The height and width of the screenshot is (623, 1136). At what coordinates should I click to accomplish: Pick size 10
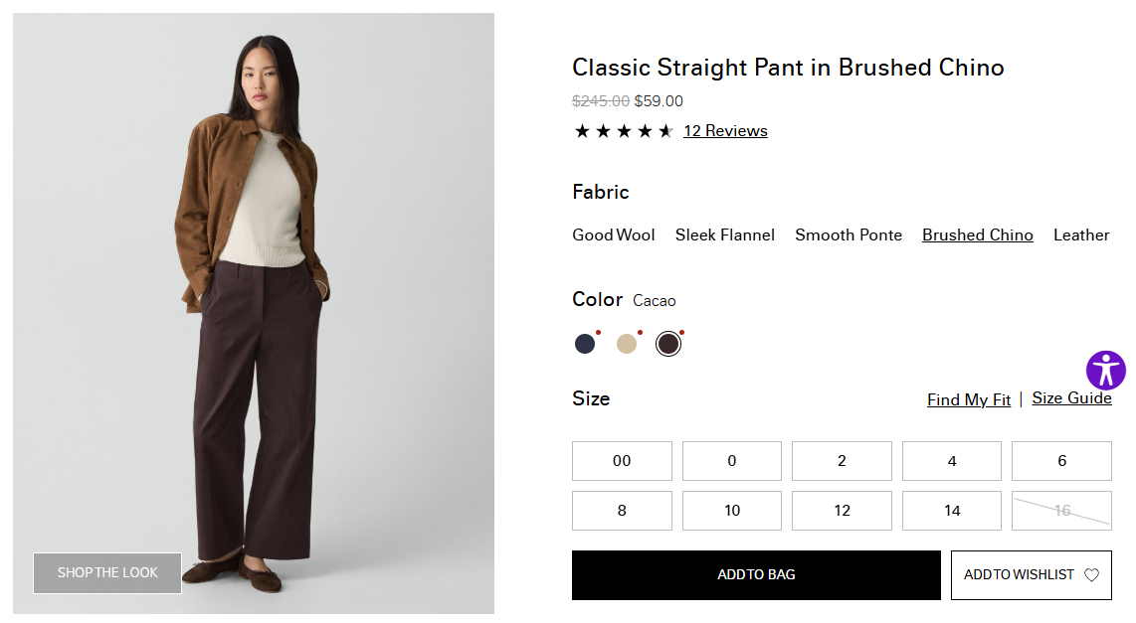click(x=732, y=511)
